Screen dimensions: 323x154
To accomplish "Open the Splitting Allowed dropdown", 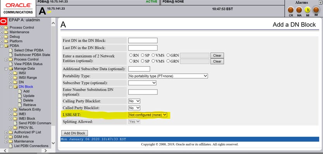I will (134, 122).
